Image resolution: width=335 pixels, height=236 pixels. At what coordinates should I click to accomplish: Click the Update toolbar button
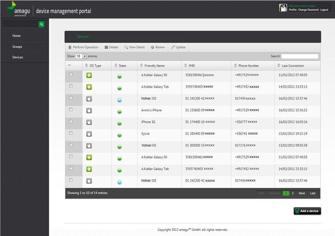[x=178, y=47]
